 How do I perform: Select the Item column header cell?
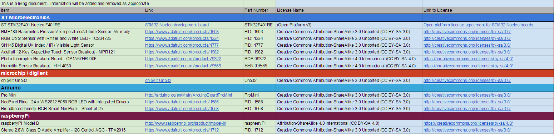(72, 10)
